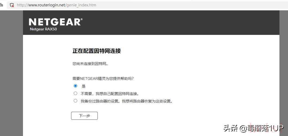This screenshot has height=136, width=288.
Task: Click the favorites star icon at left edge
Action: tap(2, 5)
